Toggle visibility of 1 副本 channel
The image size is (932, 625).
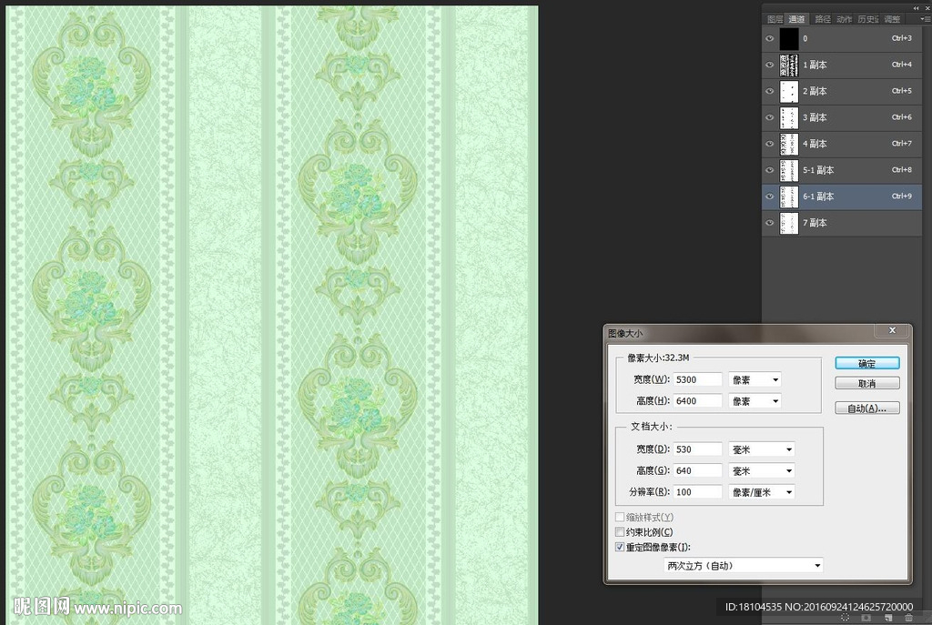pos(770,65)
